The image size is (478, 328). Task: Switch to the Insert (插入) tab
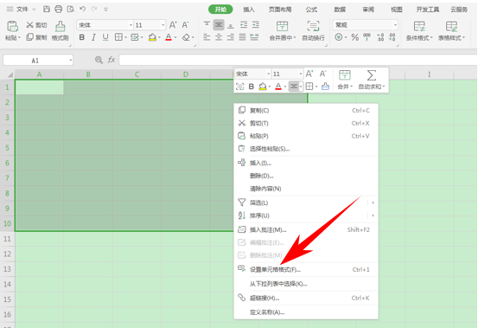pyautogui.click(x=249, y=10)
